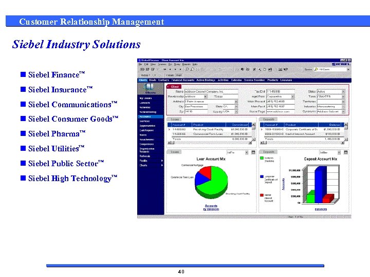Screen dimensions: 370x277
Task: Switch to the Calendar tab
Action: coord(236,80)
